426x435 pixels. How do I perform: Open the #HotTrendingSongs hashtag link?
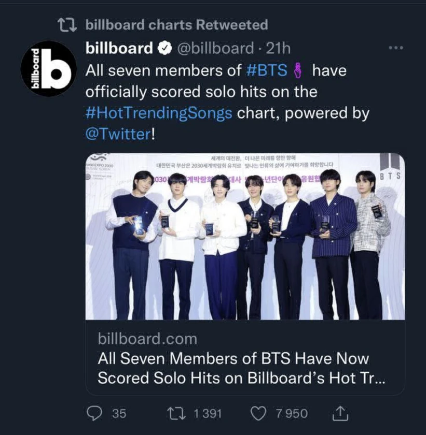pos(159,113)
